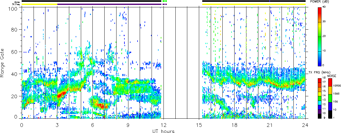The image size is (341, 133).
Task: Click the purple segment of TX FRQ color bar
Action: pos(319,112)
